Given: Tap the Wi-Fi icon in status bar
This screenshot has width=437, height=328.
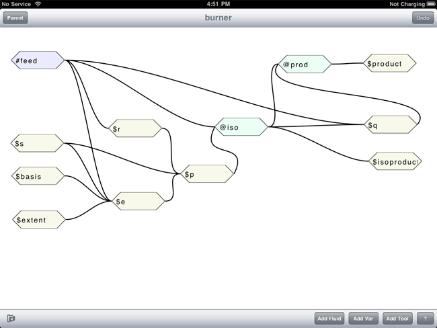Looking at the screenshot, I should [38, 4].
